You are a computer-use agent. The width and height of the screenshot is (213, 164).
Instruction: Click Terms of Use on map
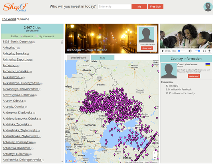138,162
